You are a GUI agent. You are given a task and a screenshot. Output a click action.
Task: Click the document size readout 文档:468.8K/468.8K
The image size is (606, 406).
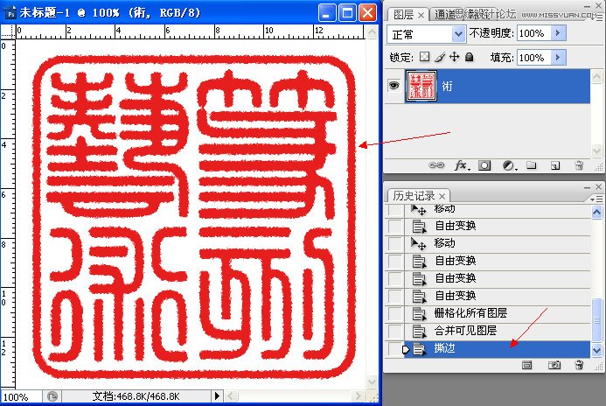[x=136, y=396]
